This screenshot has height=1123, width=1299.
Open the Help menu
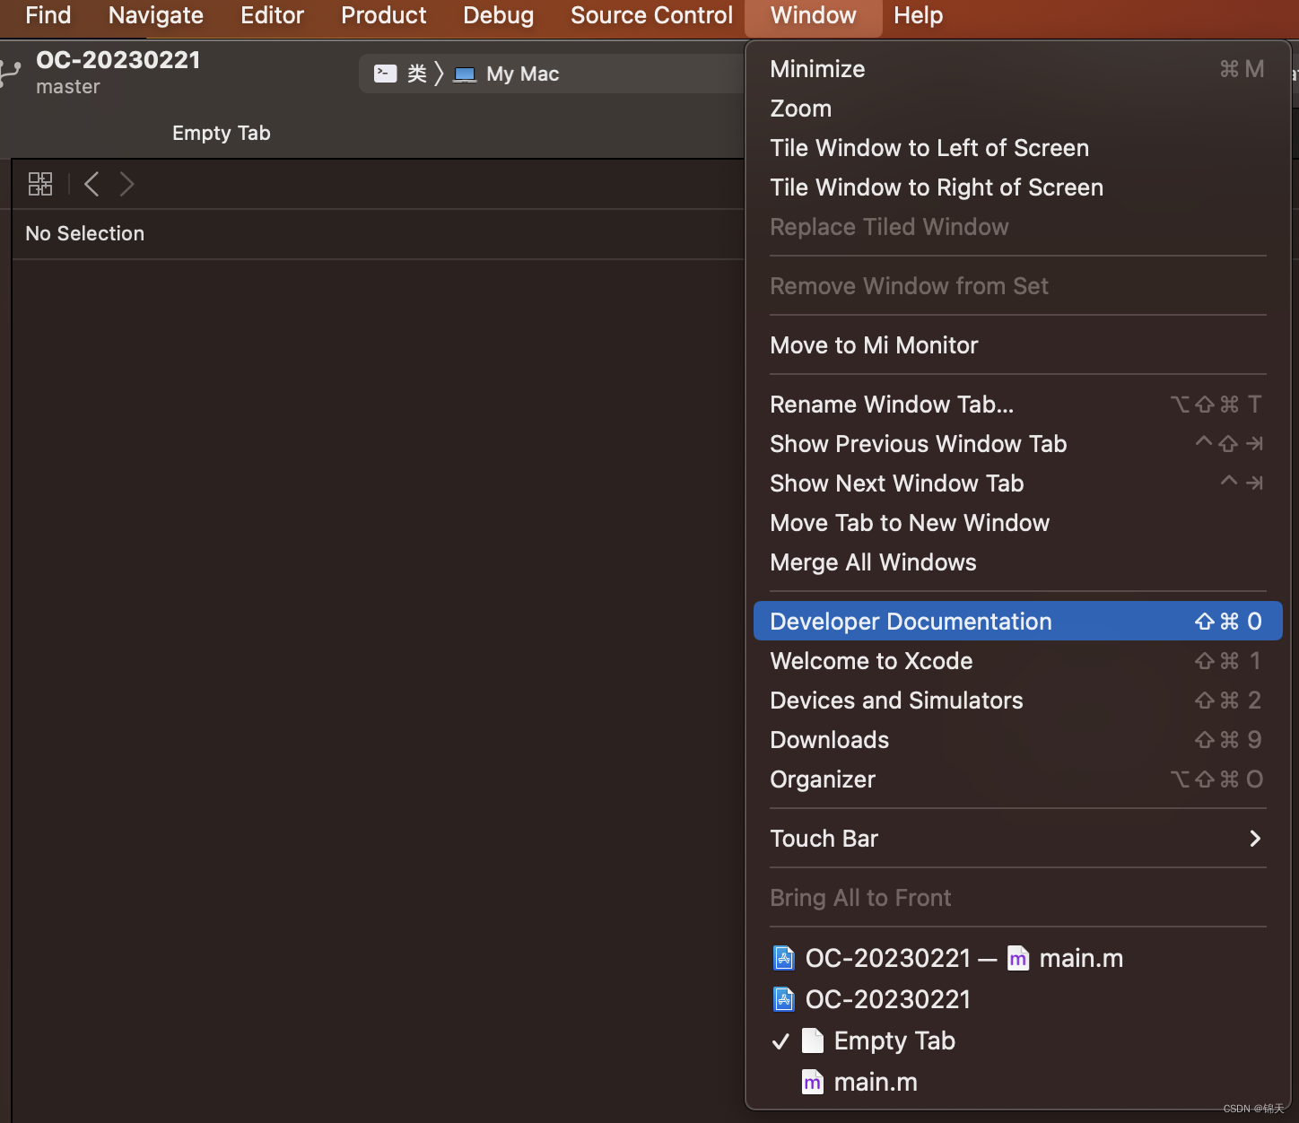coord(919,15)
